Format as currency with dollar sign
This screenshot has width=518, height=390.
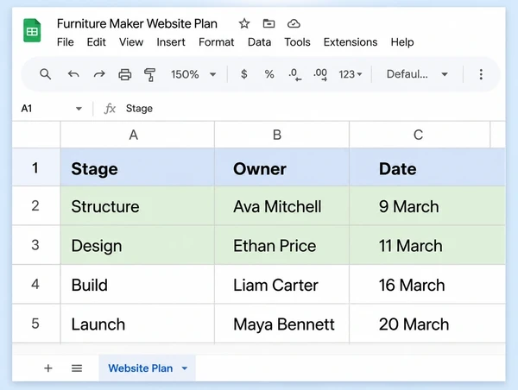point(243,74)
